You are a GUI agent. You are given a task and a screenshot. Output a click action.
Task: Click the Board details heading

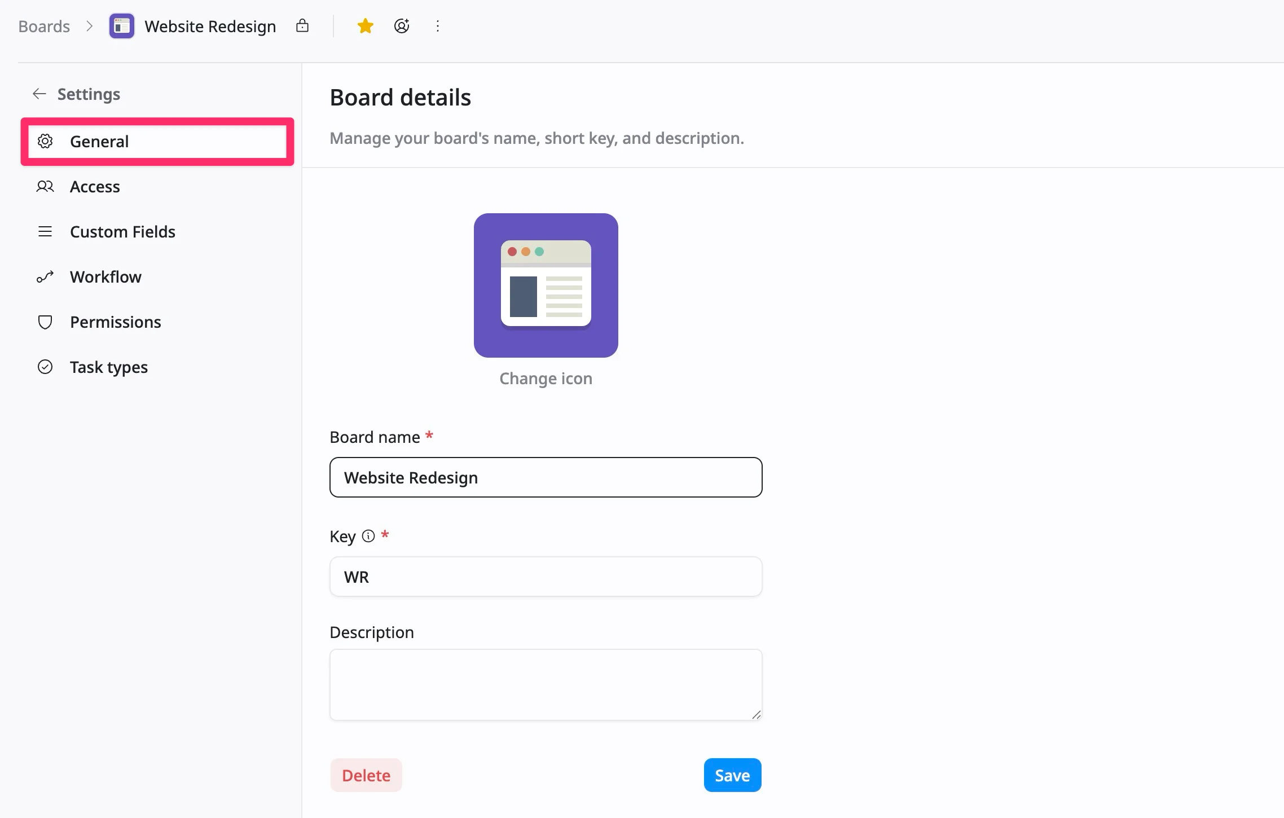(400, 98)
